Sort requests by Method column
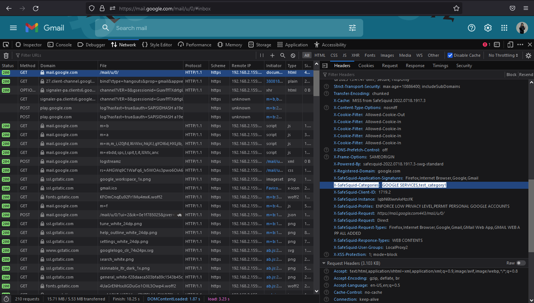This screenshot has height=303, width=534. (28, 66)
